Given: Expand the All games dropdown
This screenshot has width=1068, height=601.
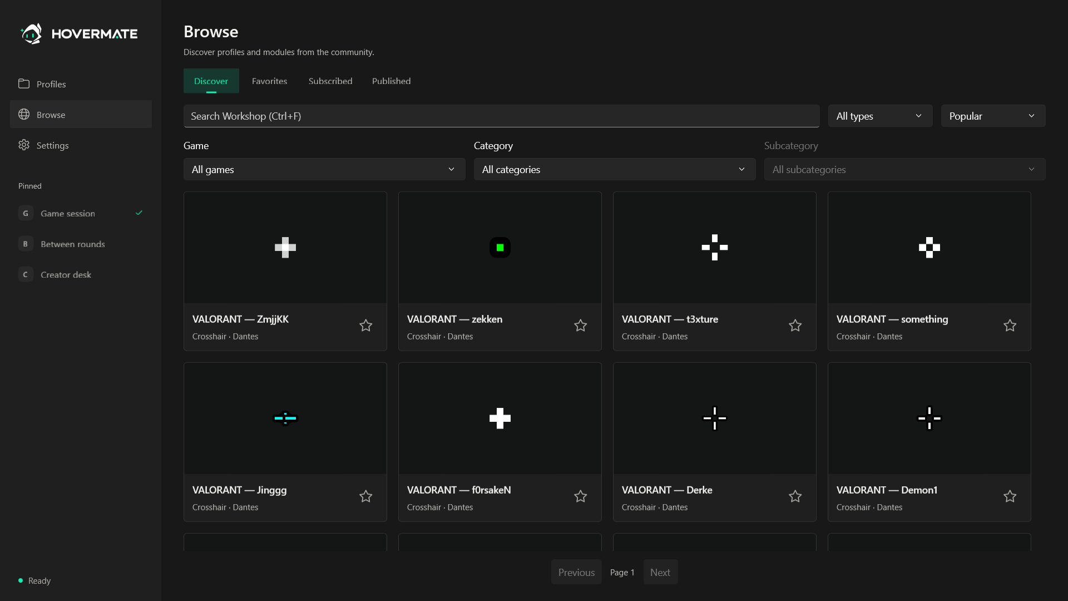Looking at the screenshot, I should pos(324,169).
